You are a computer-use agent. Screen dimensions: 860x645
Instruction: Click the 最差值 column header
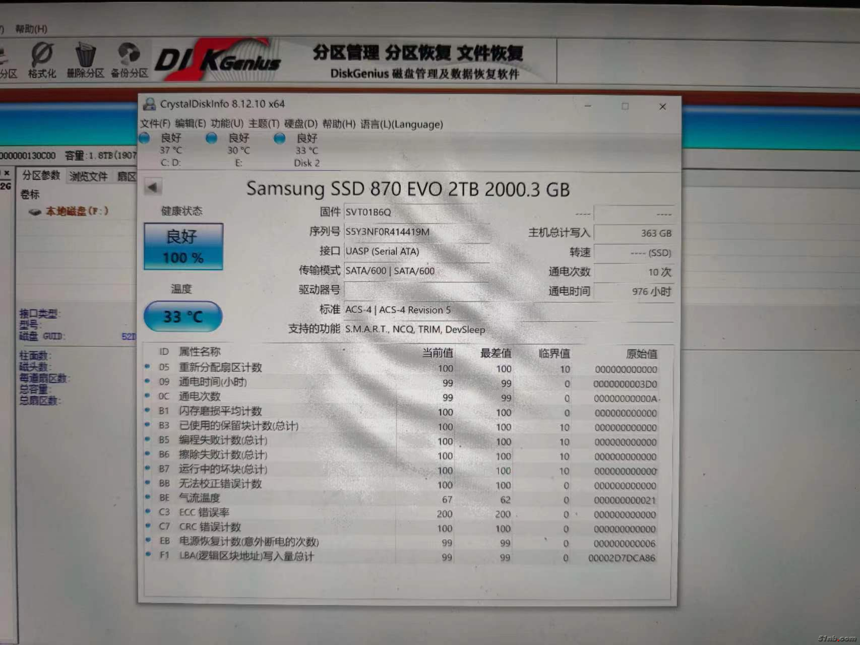point(496,353)
